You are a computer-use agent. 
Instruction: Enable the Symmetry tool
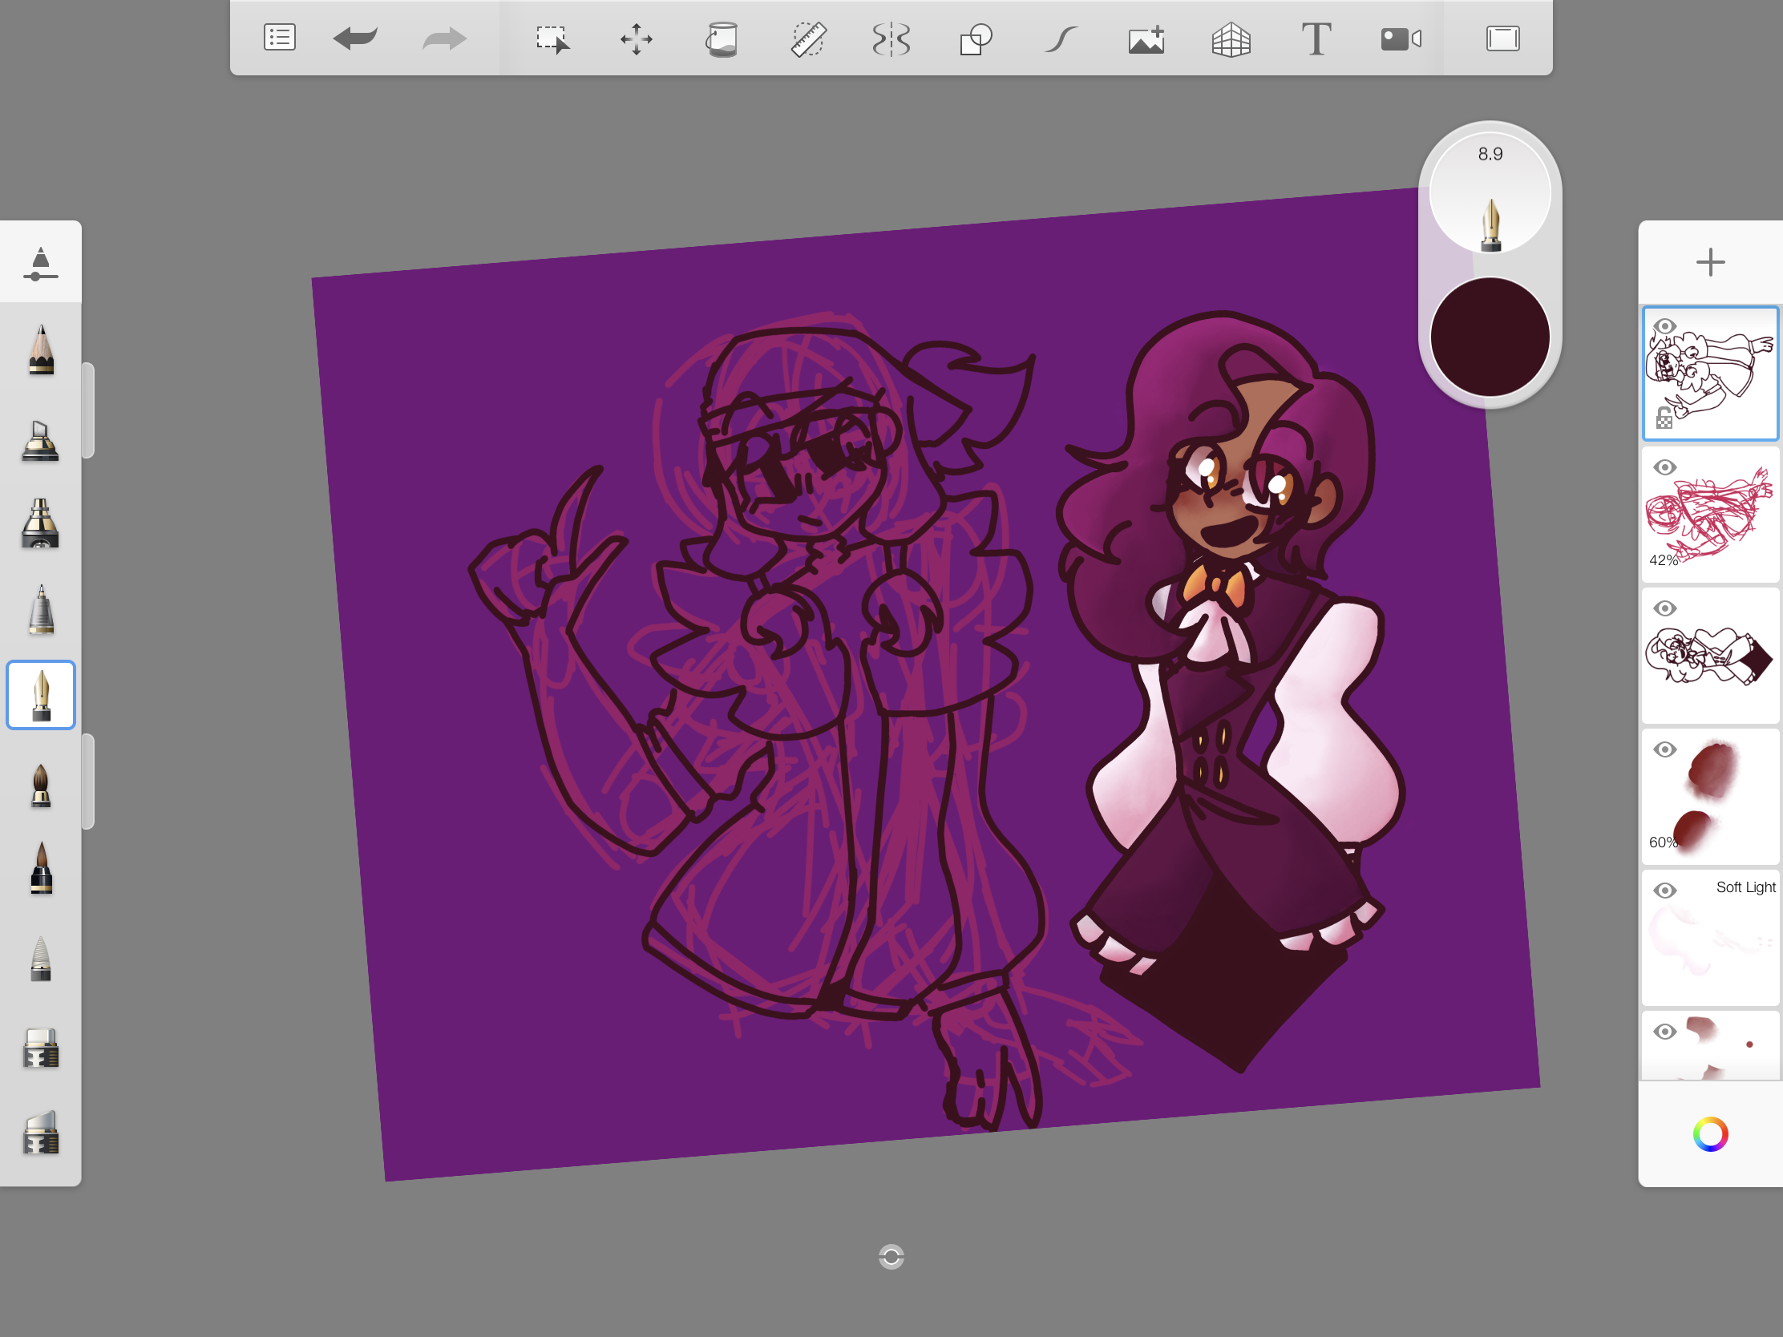[x=891, y=38]
